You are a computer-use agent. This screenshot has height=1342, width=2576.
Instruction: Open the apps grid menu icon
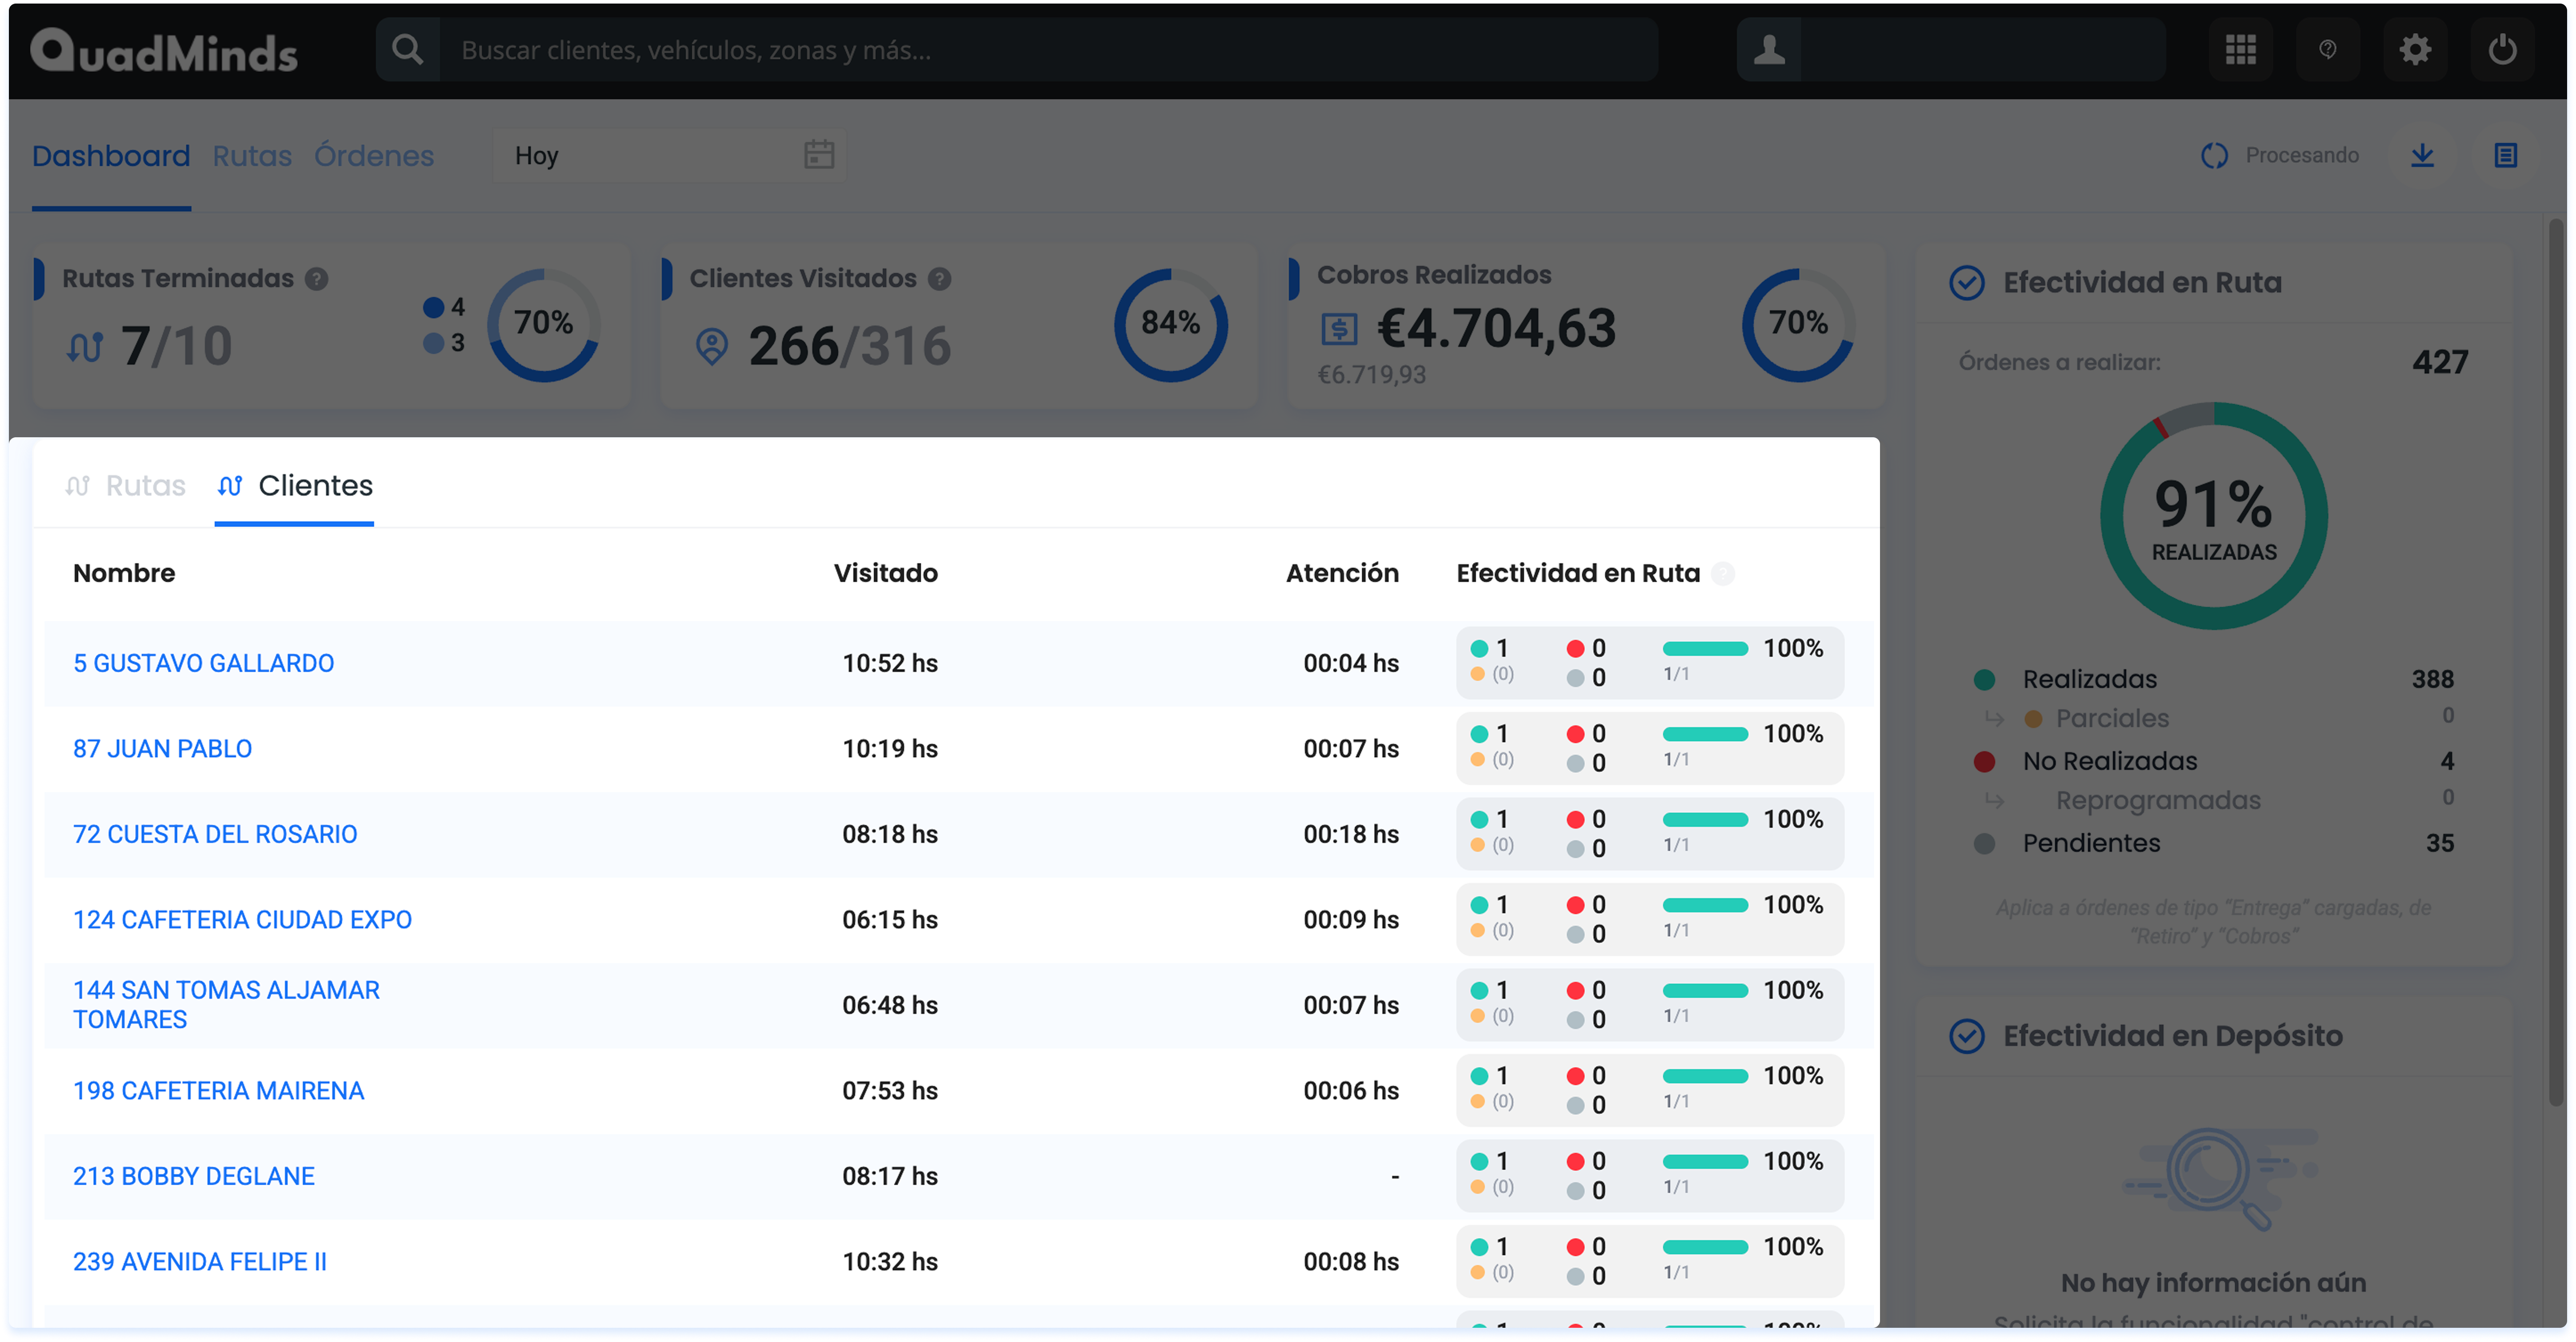pos(2240,49)
